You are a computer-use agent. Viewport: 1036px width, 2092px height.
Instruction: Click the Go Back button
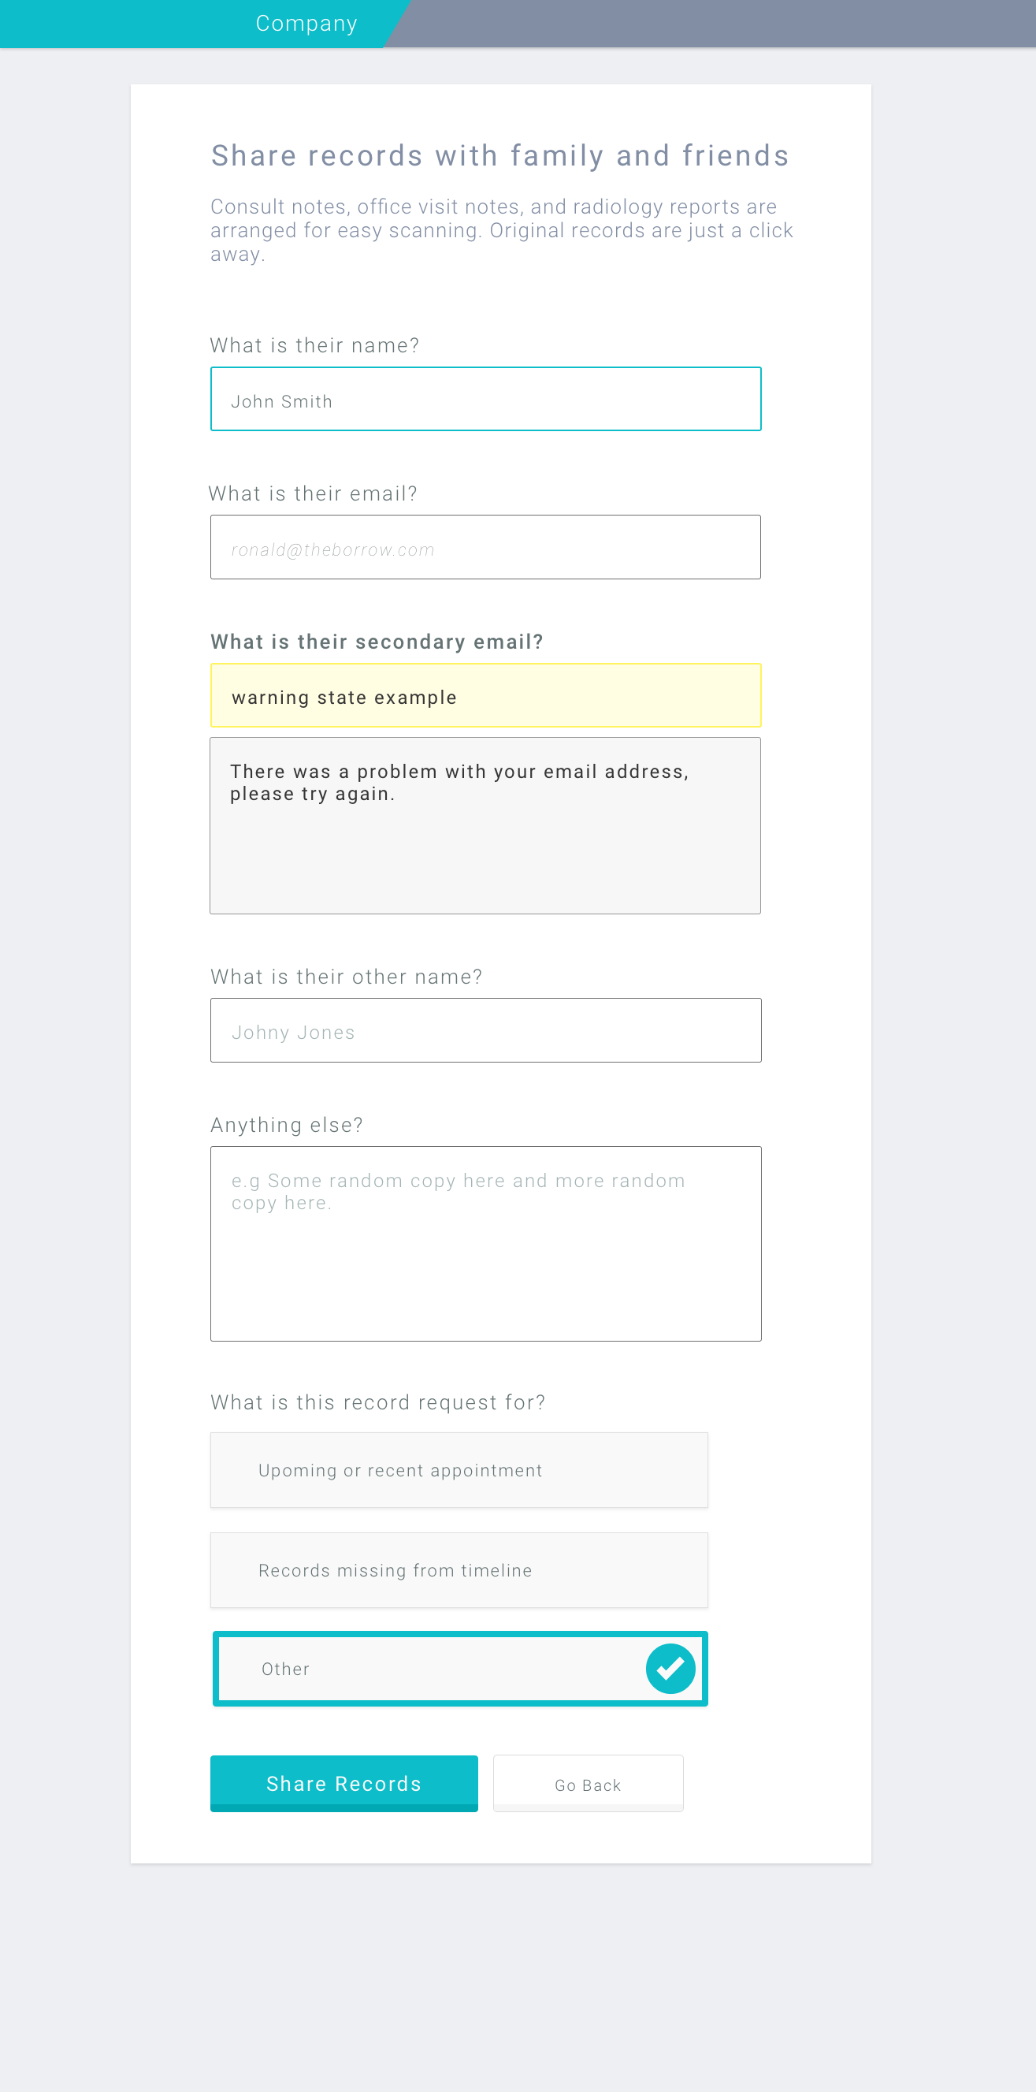[x=588, y=1783]
